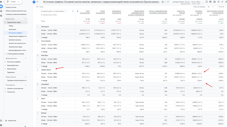
Task: Open Все события dropdown under Количество событий
Action: [x=178, y=15]
